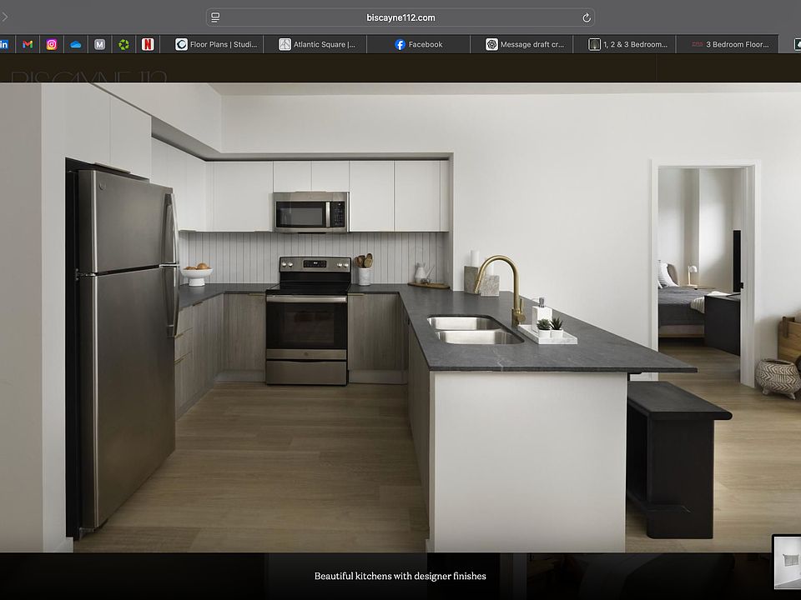Open the pinned green recycle icon tab
This screenshot has height=600, width=801.
point(123,45)
